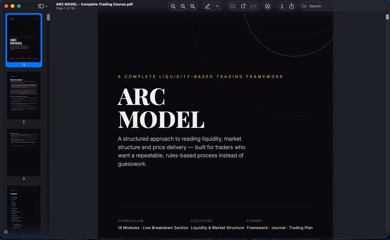Click the 'Page 1 of 126' label
This screenshot has height=240, width=390.
click(66, 8)
